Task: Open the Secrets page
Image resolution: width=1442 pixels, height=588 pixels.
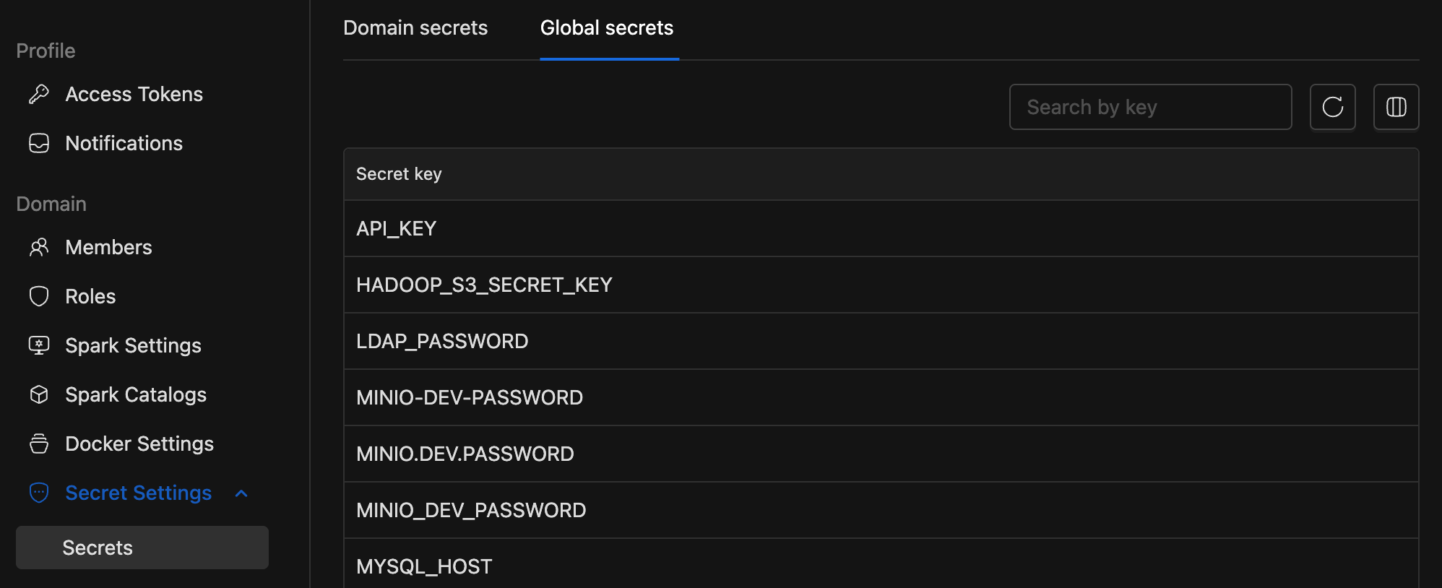Action: click(x=98, y=548)
